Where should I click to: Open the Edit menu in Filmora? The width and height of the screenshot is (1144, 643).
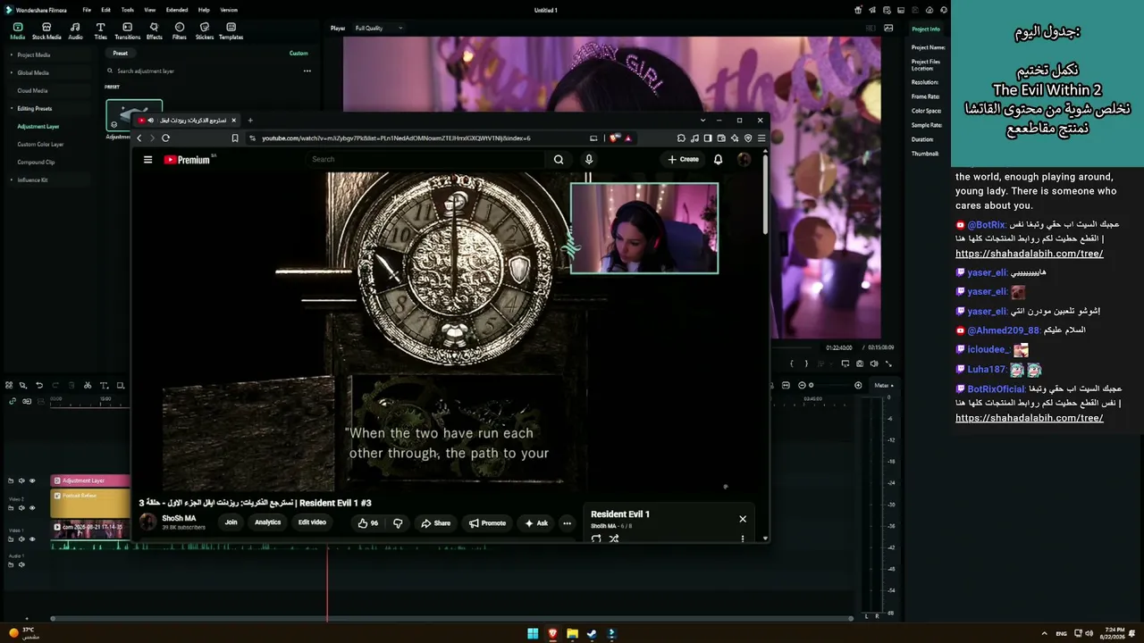click(105, 10)
